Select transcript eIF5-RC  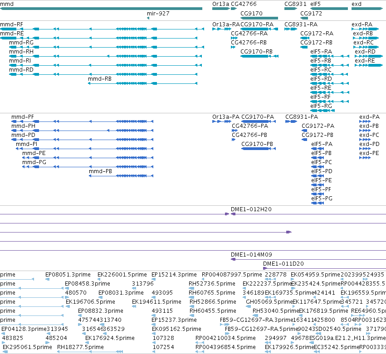pyautogui.click(x=321, y=70)
